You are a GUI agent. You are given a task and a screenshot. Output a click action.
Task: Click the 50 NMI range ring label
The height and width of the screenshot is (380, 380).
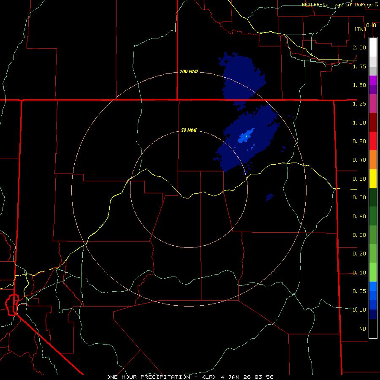pos(189,130)
